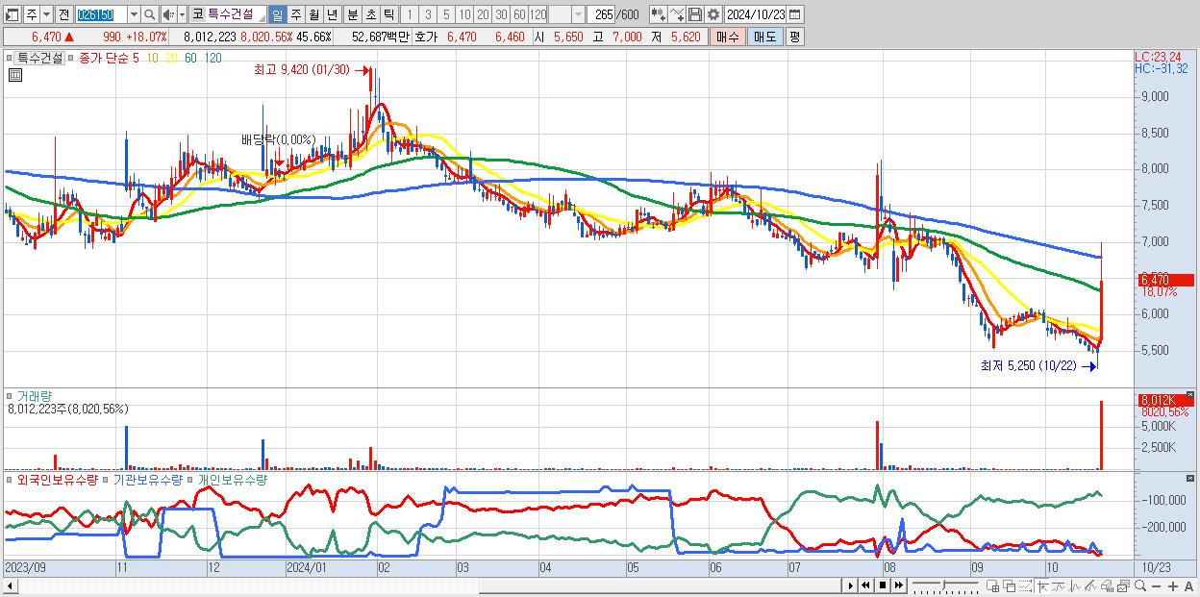Screen dimensions: 1200x597
Task: Click the 매수 buy button
Action: pyautogui.click(x=727, y=37)
